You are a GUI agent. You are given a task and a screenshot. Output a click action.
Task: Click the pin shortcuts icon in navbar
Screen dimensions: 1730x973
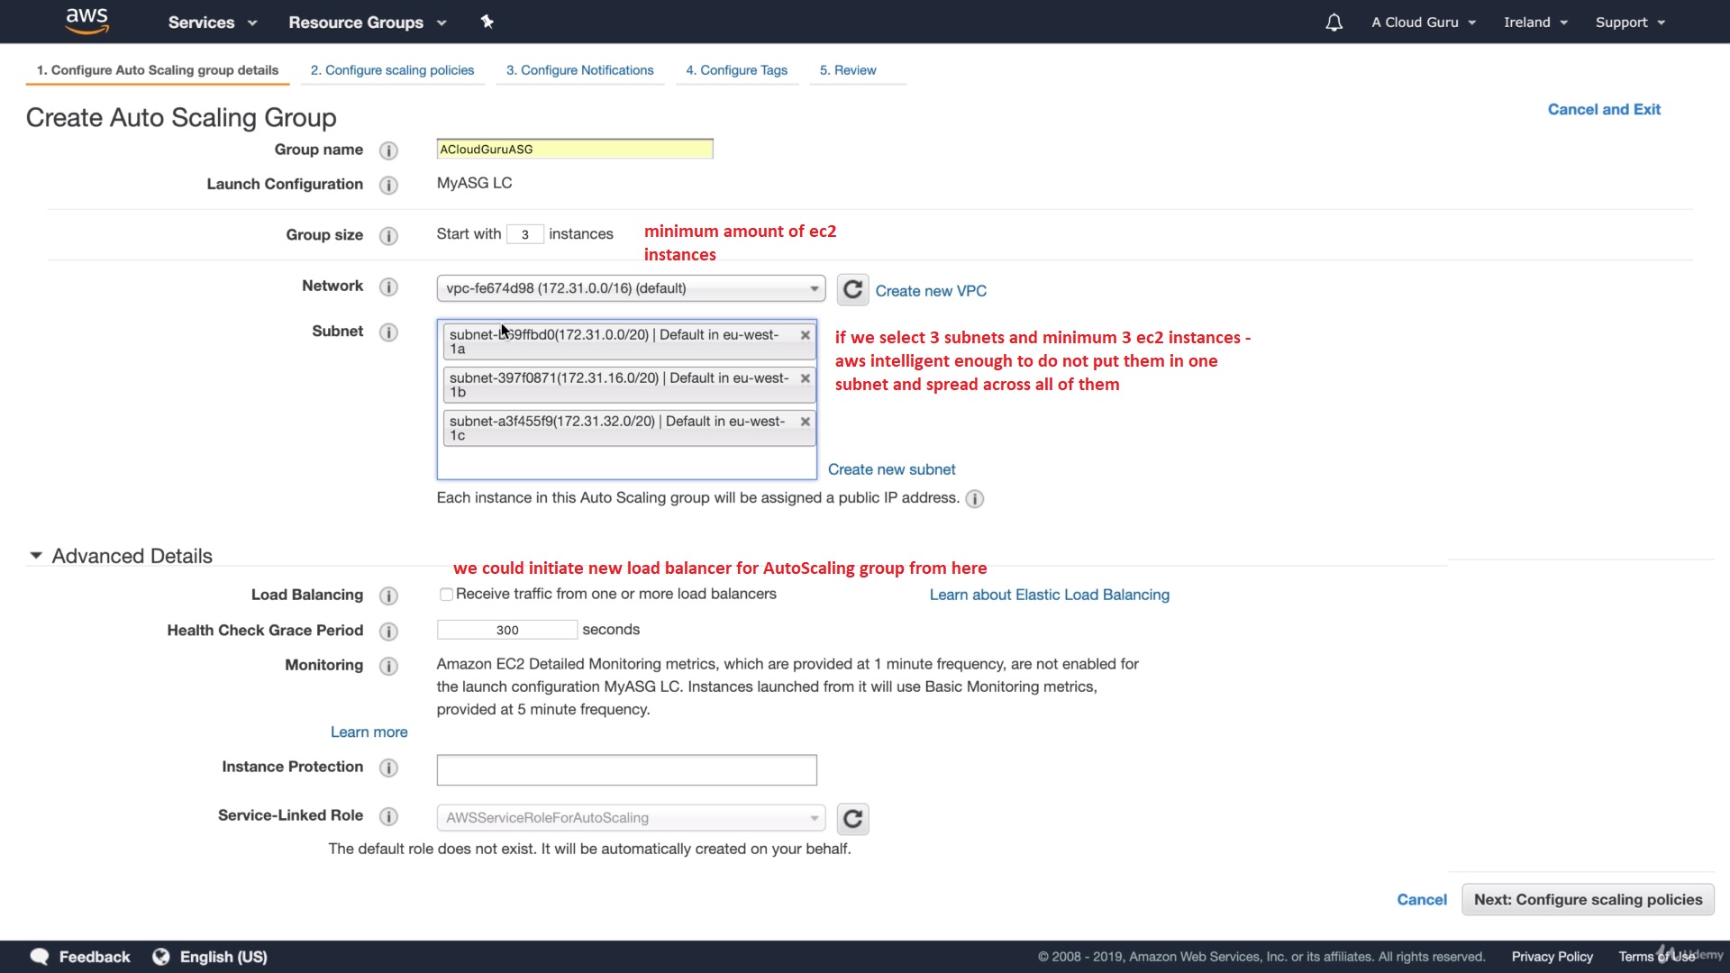click(x=487, y=22)
